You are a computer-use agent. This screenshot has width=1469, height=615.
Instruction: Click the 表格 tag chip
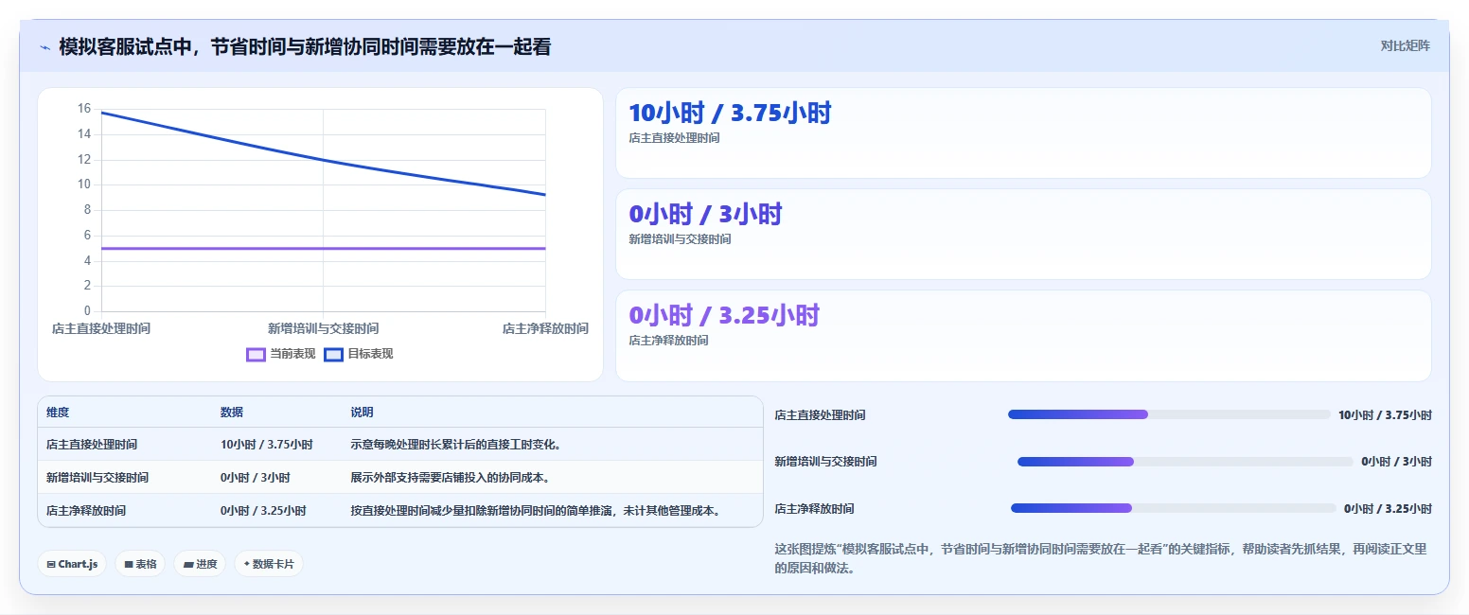[x=140, y=564]
